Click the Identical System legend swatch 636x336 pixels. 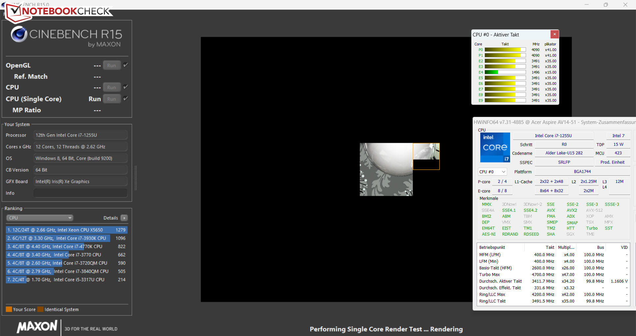click(40, 309)
